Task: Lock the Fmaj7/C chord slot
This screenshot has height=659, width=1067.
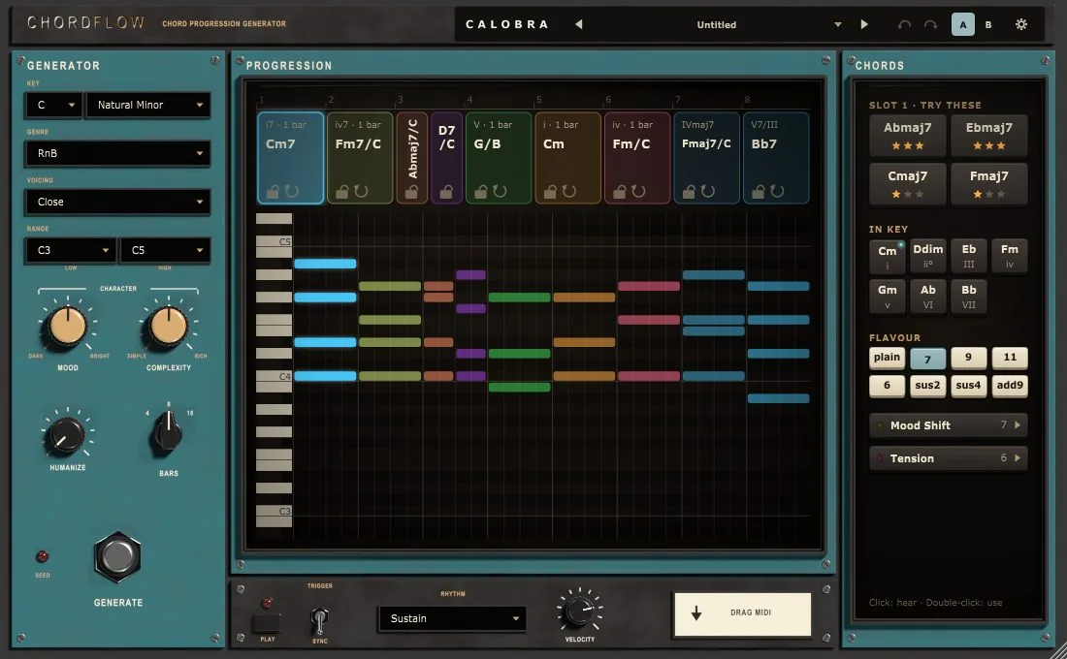Action: tap(690, 192)
